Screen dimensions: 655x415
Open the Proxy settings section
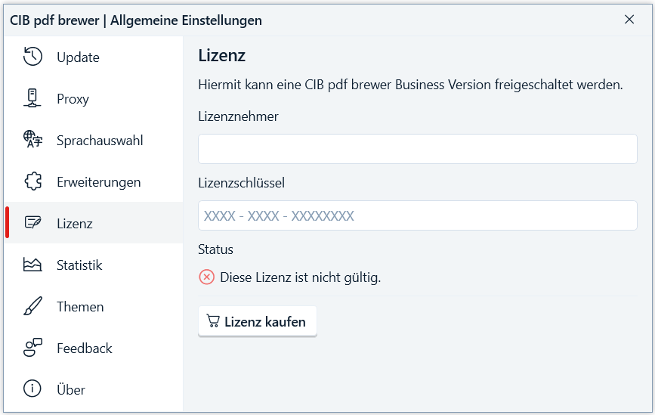point(94,98)
